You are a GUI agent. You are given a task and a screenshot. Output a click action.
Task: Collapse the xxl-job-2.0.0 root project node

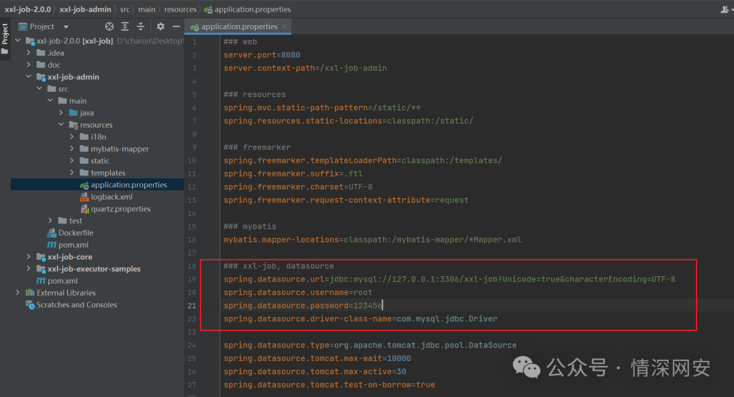pyautogui.click(x=18, y=41)
